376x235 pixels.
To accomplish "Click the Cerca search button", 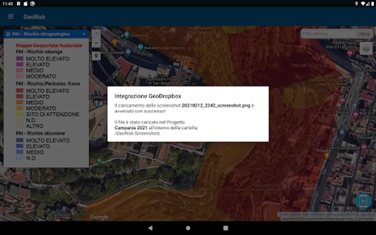I will point(364,34).
